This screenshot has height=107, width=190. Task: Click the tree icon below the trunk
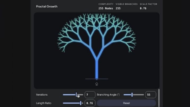(97, 84)
